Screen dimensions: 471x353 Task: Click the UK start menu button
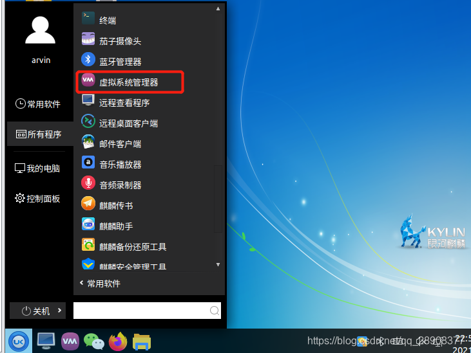[19, 341]
